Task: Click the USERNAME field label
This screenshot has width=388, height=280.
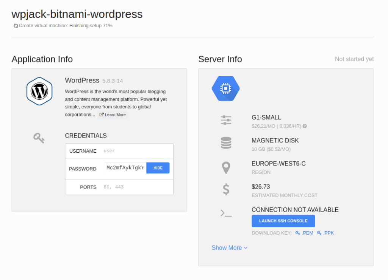Action: (x=83, y=151)
